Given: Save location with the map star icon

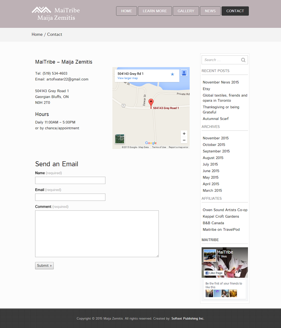Looking at the screenshot, I should (x=172, y=74).
